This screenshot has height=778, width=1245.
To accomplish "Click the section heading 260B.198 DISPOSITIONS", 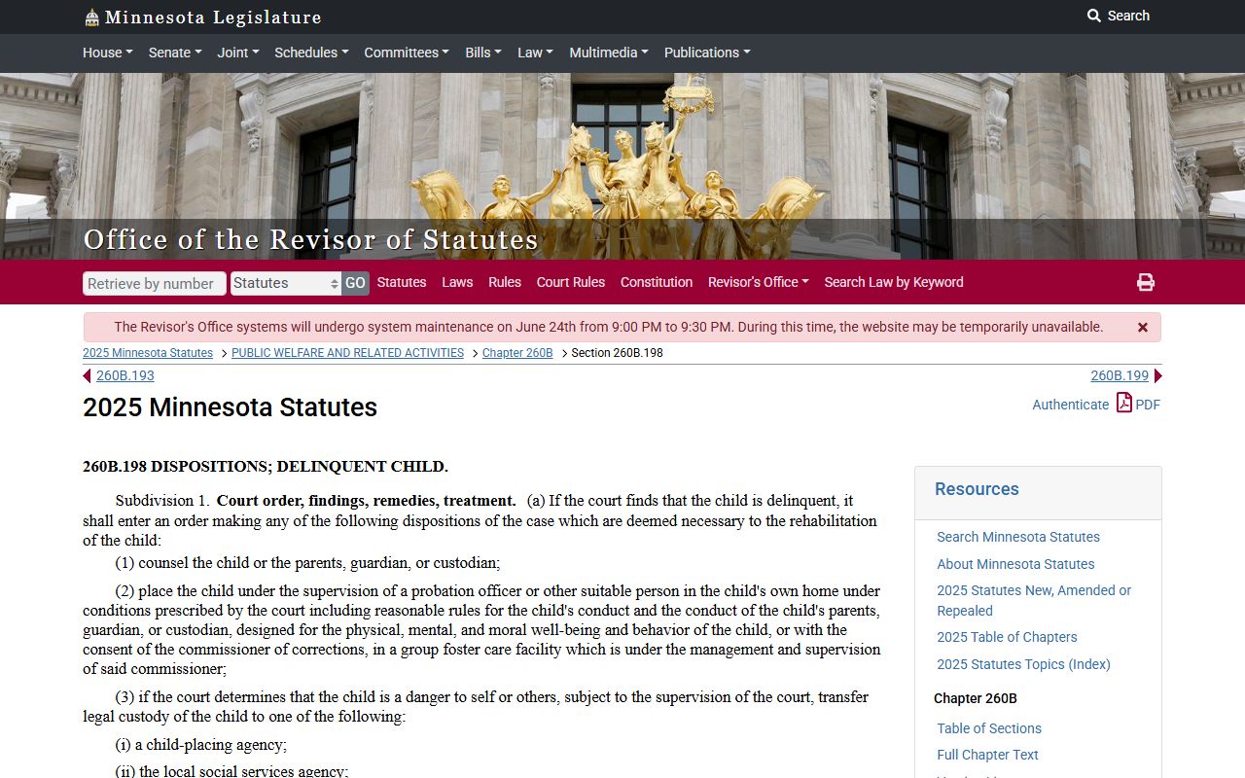I will click(266, 467).
